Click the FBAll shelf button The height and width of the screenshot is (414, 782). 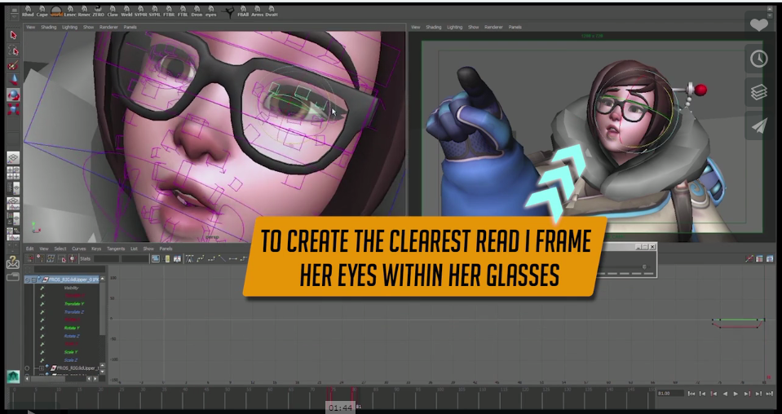[x=243, y=11]
